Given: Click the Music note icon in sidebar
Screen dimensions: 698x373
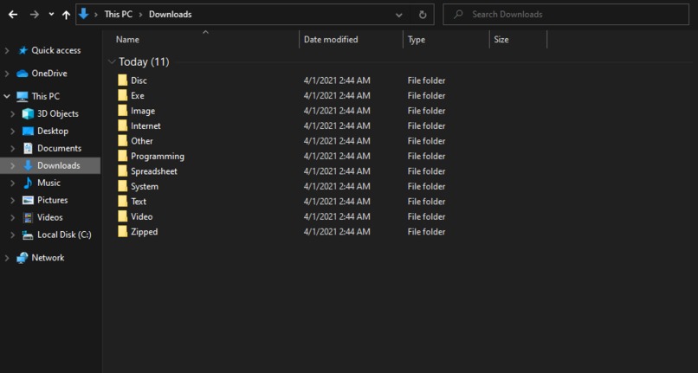Looking at the screenshot, I should pyautogui.click(x=28, y=183).
